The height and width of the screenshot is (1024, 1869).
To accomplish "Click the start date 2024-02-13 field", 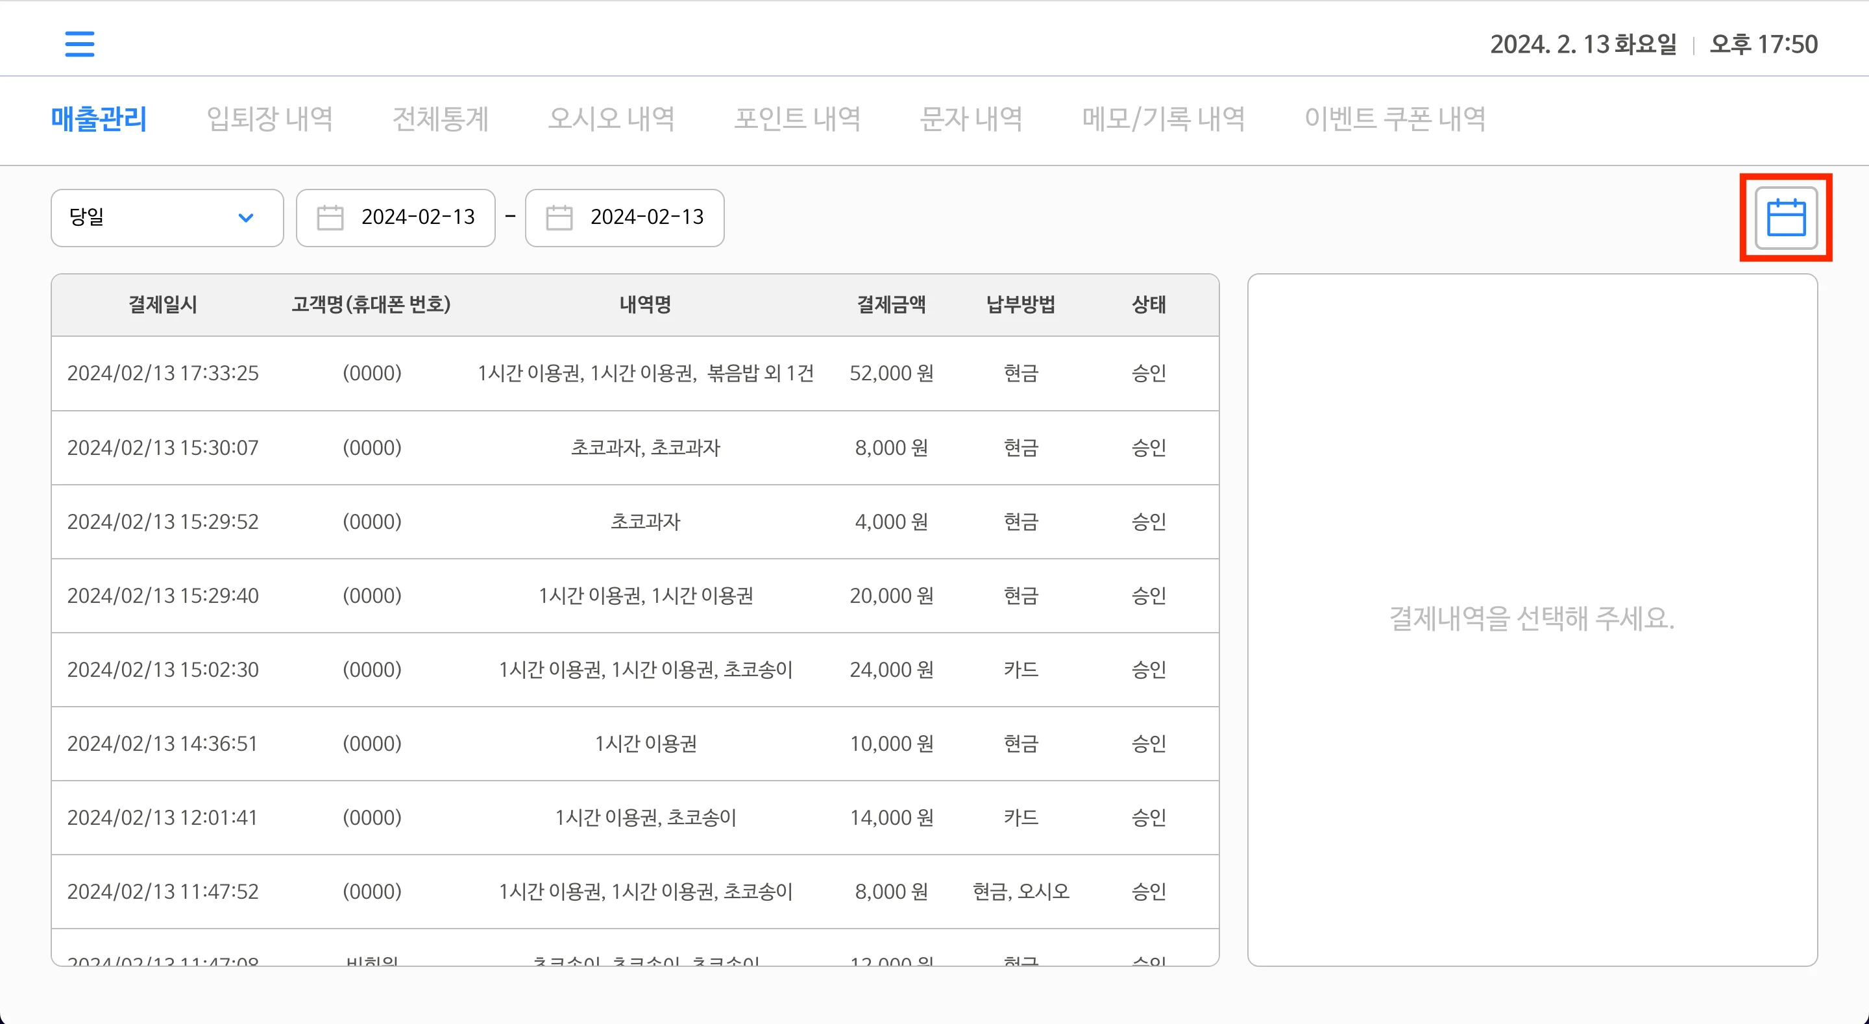I will tap(395, 218).
